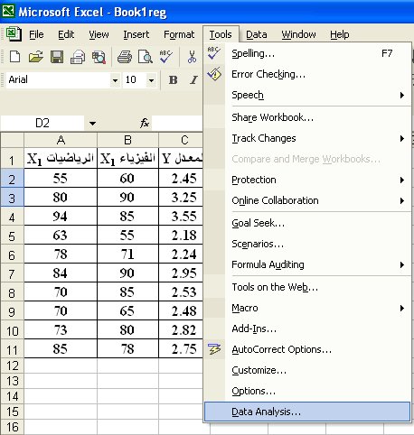
Task: Click the Excel icon in title bar
Action: (8, 11)
